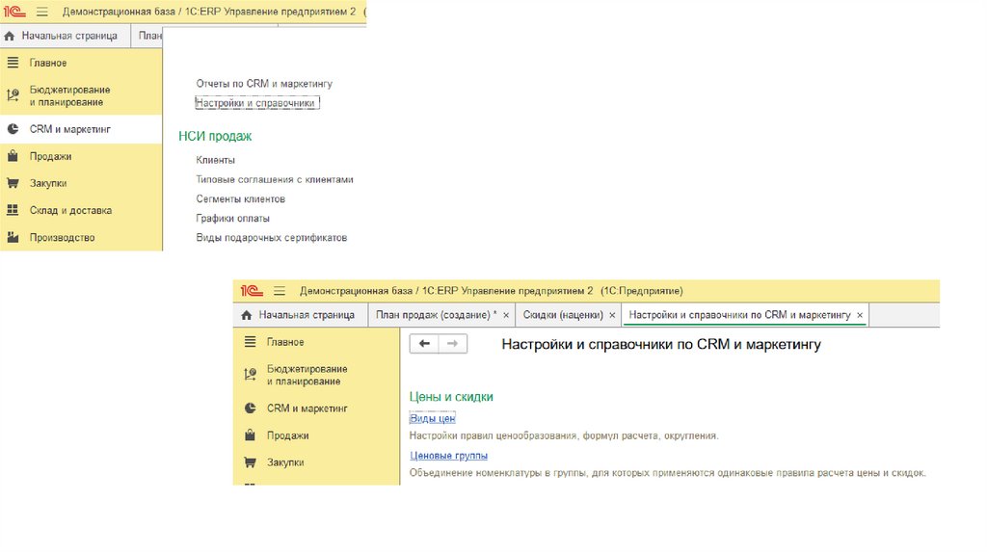
Task: Open the Ценовые группы link
Action: click(x=448, y=455)
